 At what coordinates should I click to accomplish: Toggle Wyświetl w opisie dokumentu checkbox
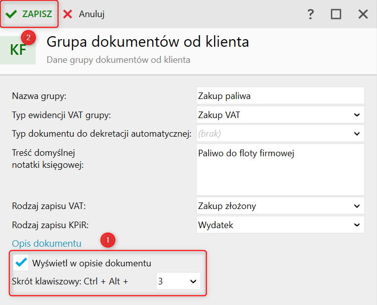(22, 262)
